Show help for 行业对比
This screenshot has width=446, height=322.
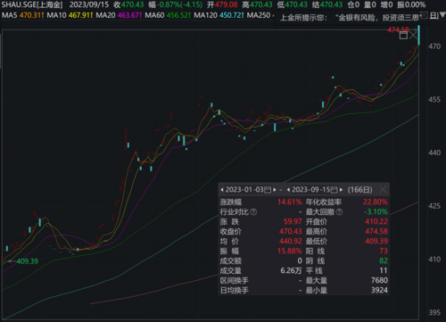253,211
